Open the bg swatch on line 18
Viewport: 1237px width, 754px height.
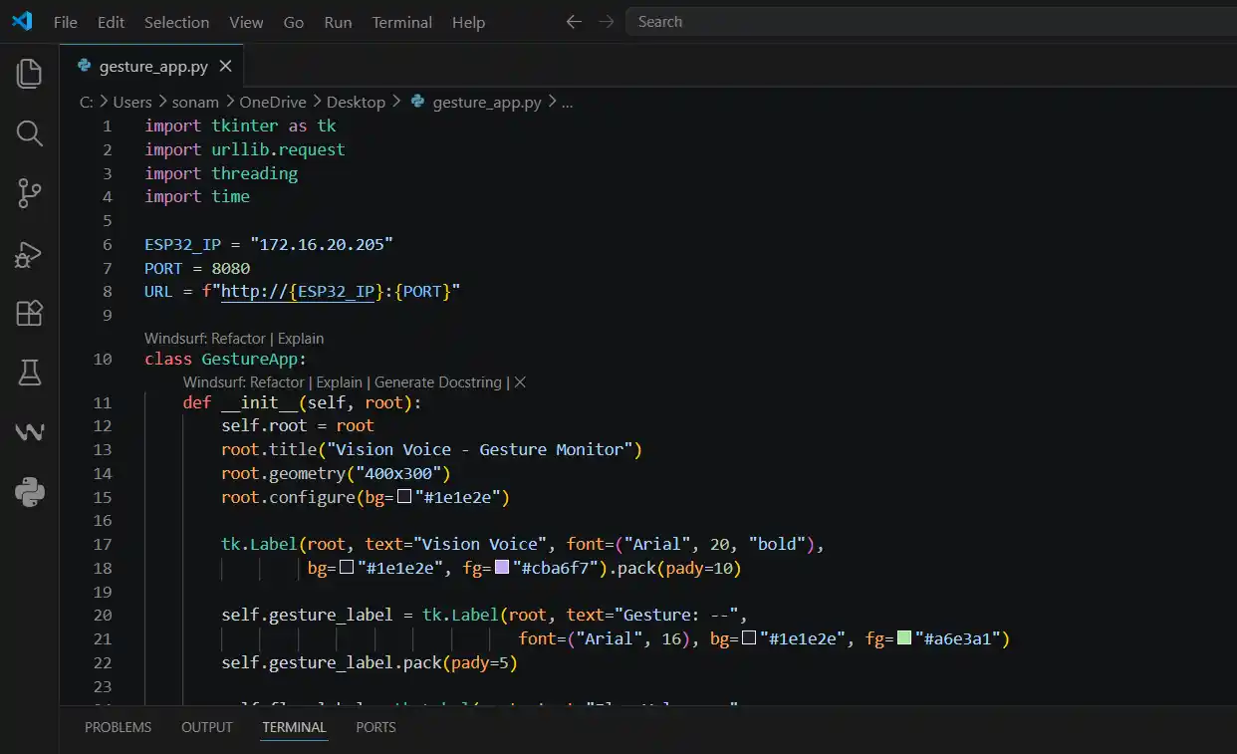click(347, 568)
